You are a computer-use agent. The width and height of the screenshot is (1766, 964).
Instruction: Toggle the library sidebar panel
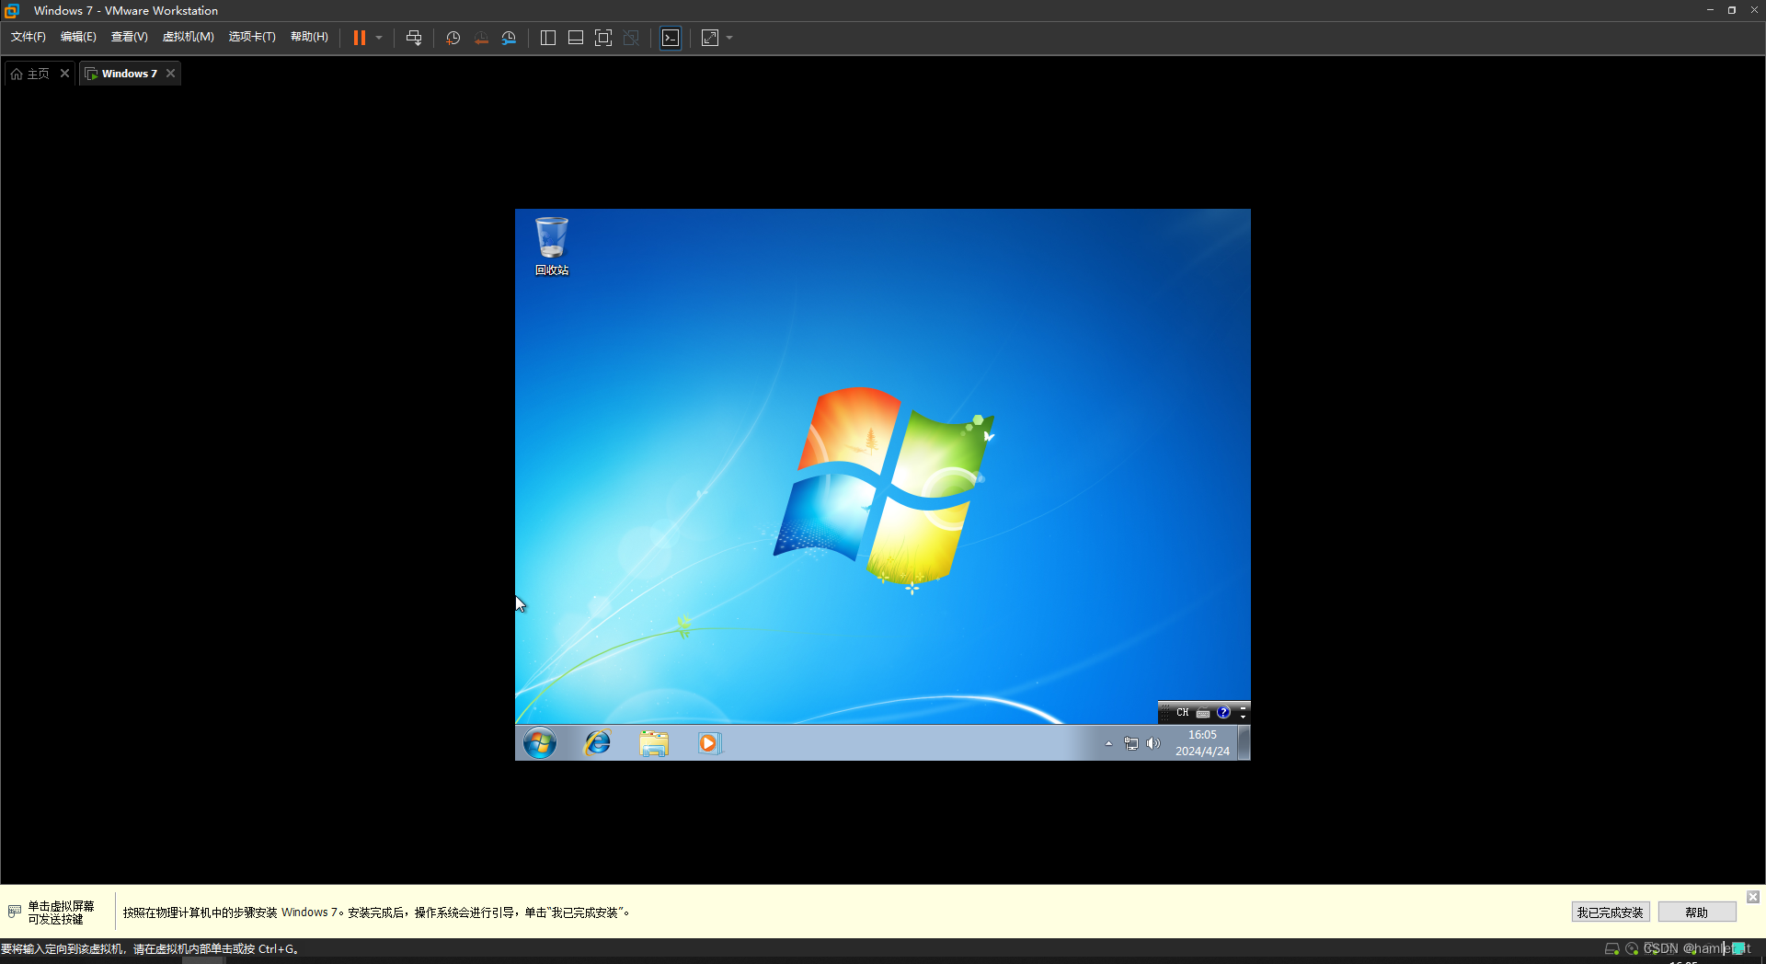click(x=548, y=38)
